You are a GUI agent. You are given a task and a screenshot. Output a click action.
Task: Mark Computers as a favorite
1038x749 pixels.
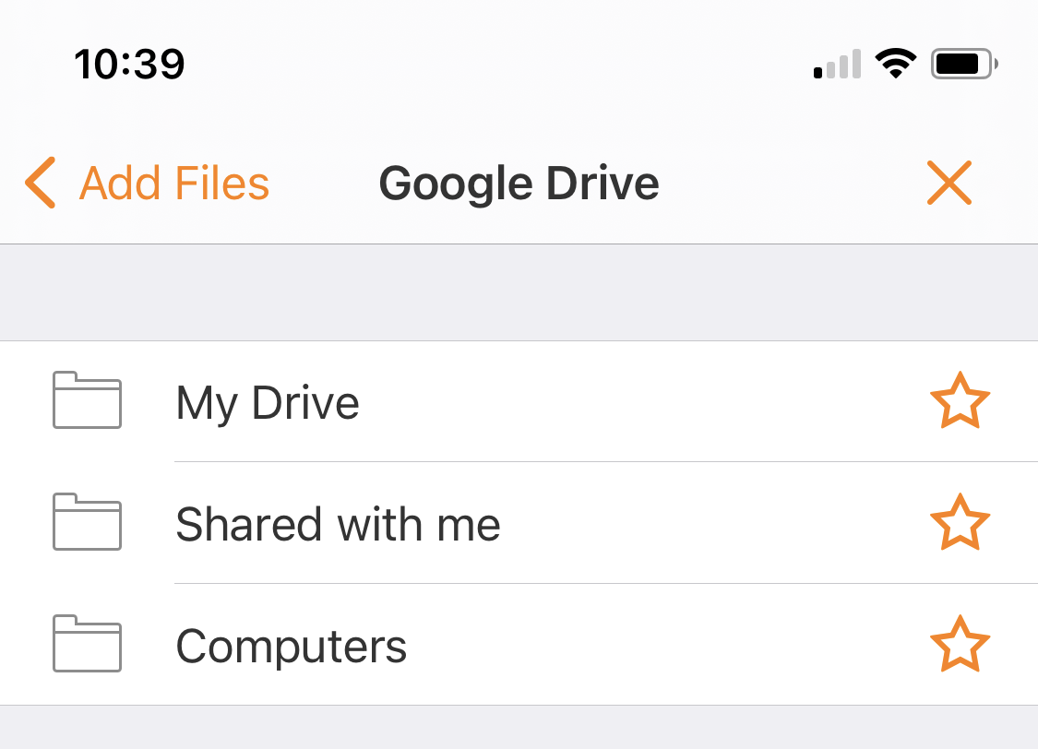(x=960, y=644)
